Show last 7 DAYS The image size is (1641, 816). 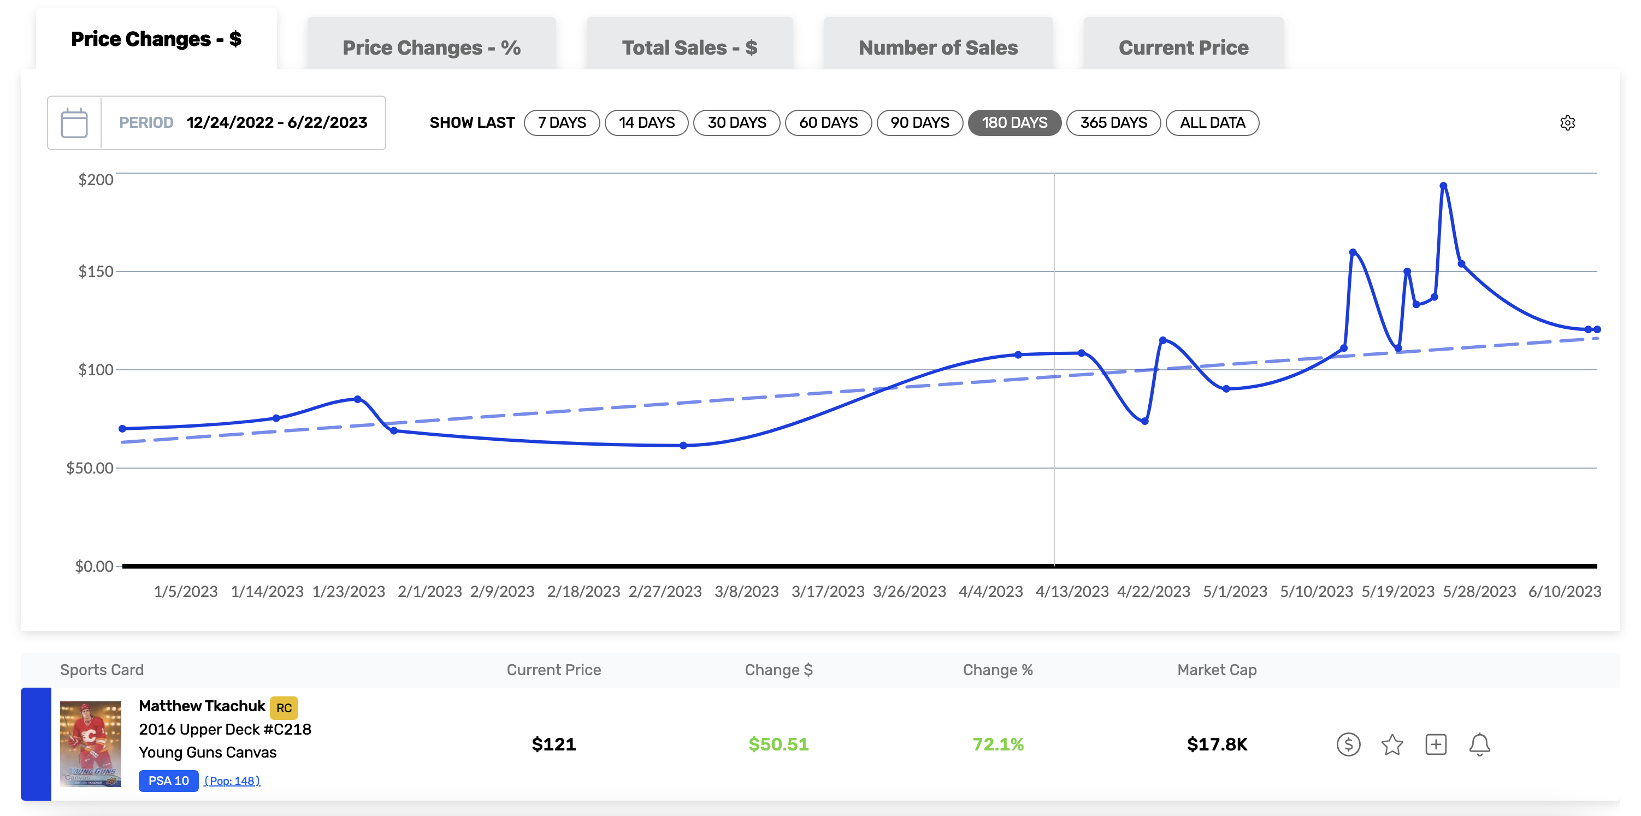[562, 123]
